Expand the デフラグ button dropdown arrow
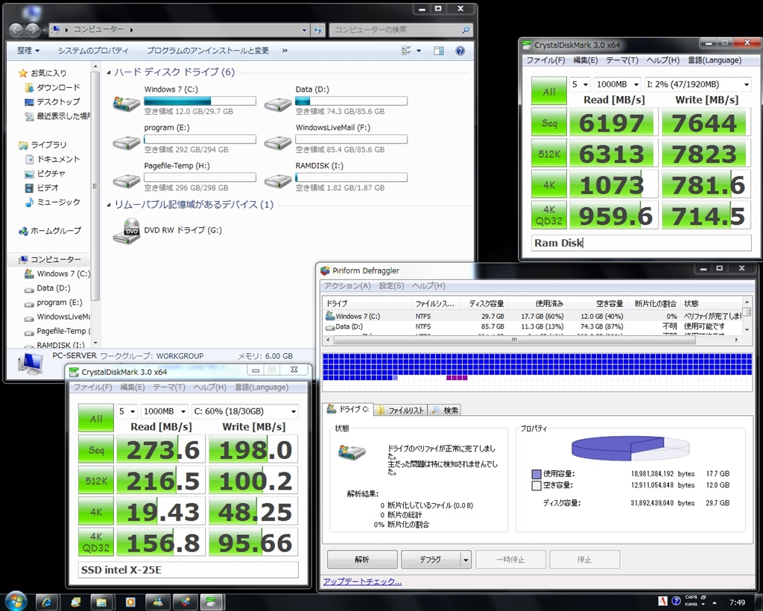The height and width of the screenshot is (611, 763). [466, 560]
